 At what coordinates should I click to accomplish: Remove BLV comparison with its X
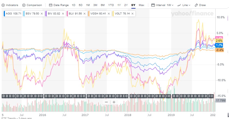click(x=85, y=14)
